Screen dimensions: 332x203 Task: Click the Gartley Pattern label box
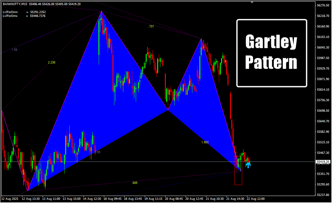coord(271,53)
